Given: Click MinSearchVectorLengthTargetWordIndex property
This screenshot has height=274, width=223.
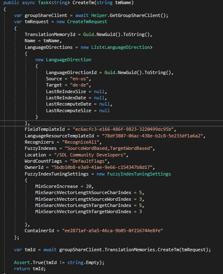Looking at the screenshot, I should [83, 212].
